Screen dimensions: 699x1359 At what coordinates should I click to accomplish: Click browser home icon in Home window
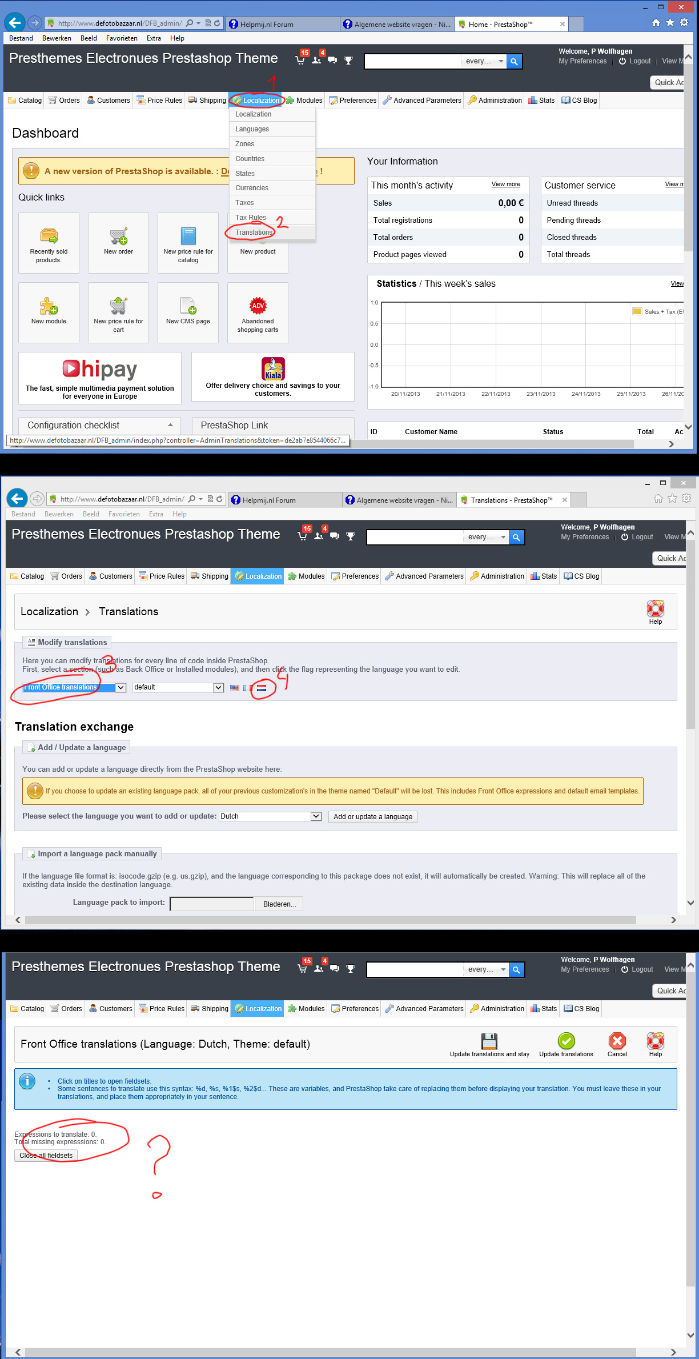(x=656, y=23)
